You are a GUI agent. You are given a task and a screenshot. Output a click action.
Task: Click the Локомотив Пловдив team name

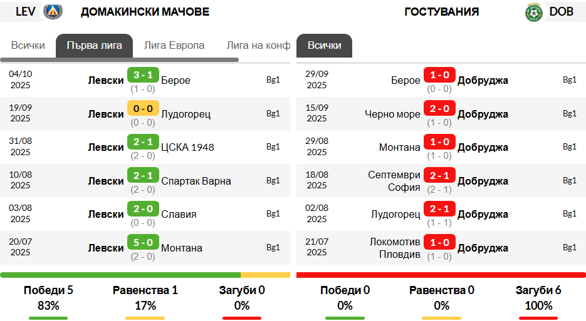point(395,248)
